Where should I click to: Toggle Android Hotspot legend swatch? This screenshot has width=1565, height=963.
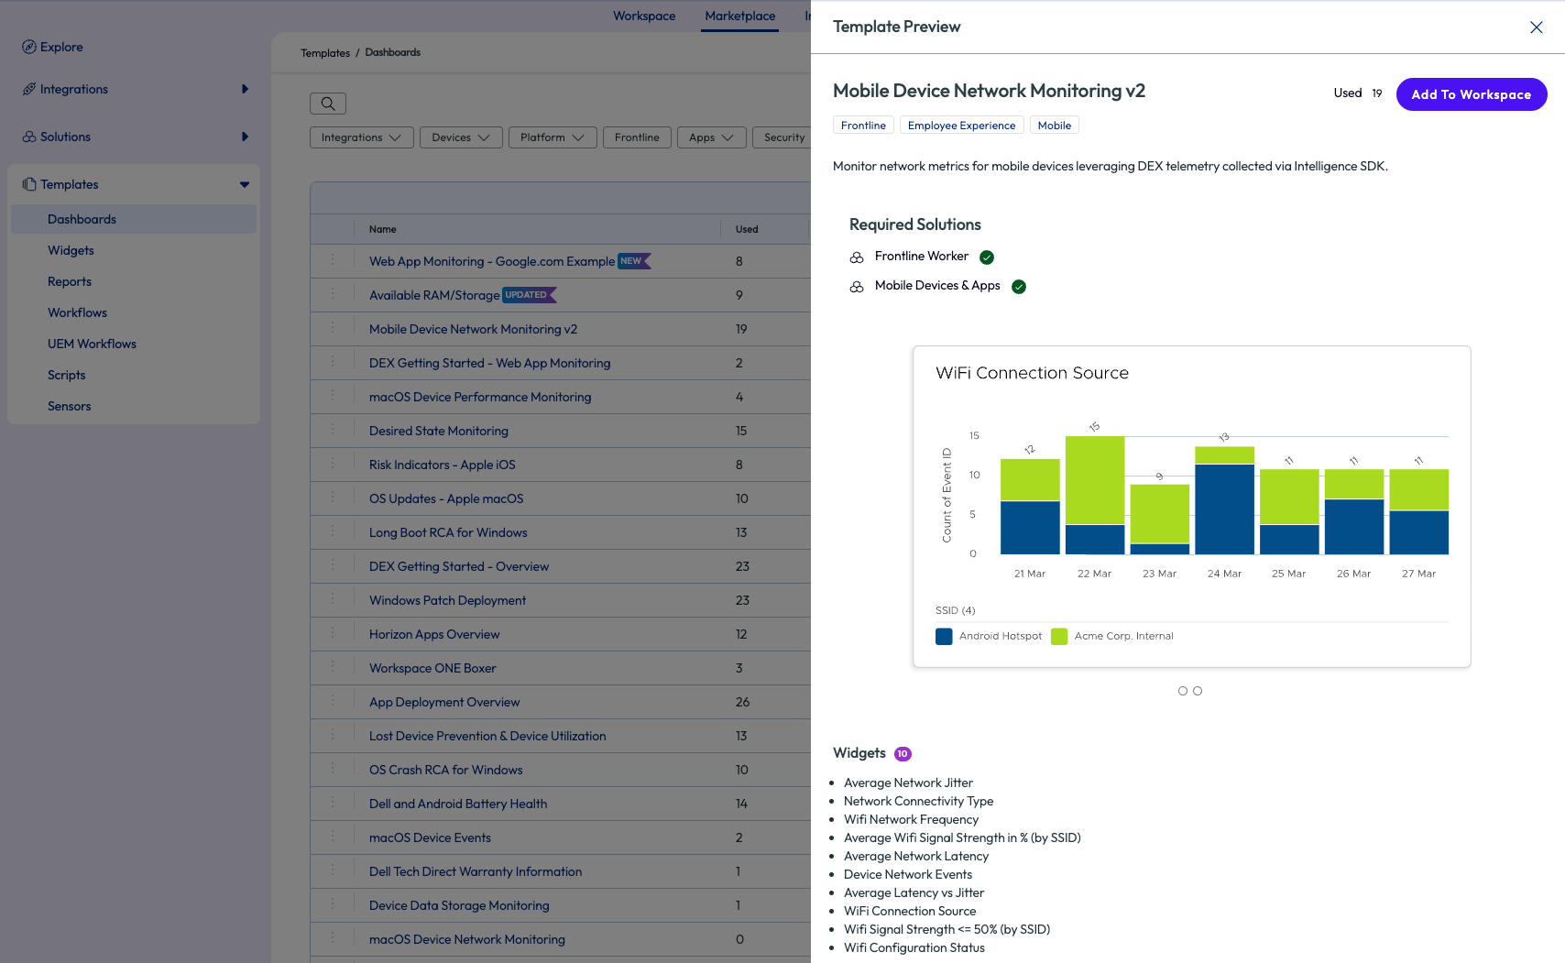944,637
